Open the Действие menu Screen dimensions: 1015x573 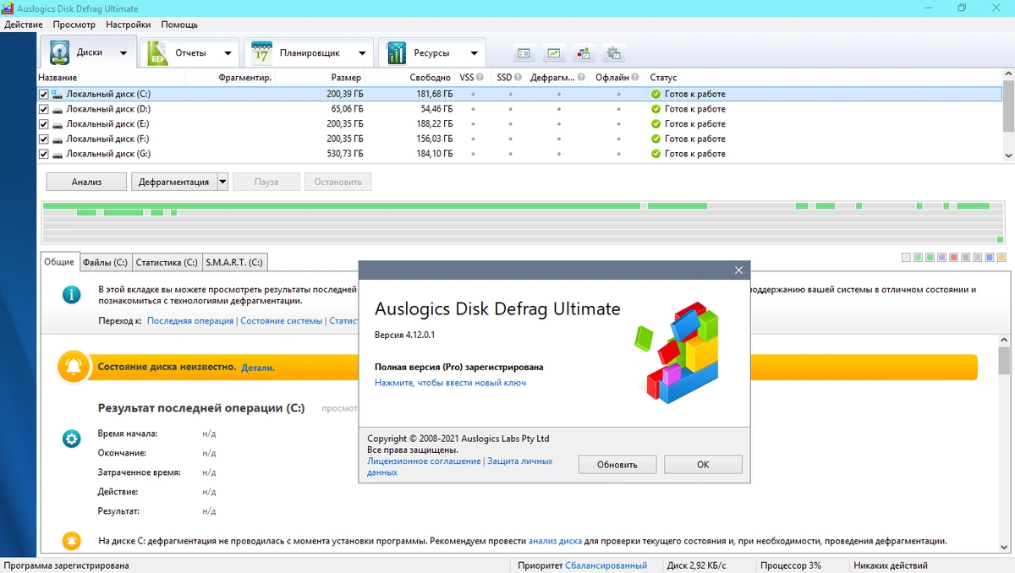[24, 25]
